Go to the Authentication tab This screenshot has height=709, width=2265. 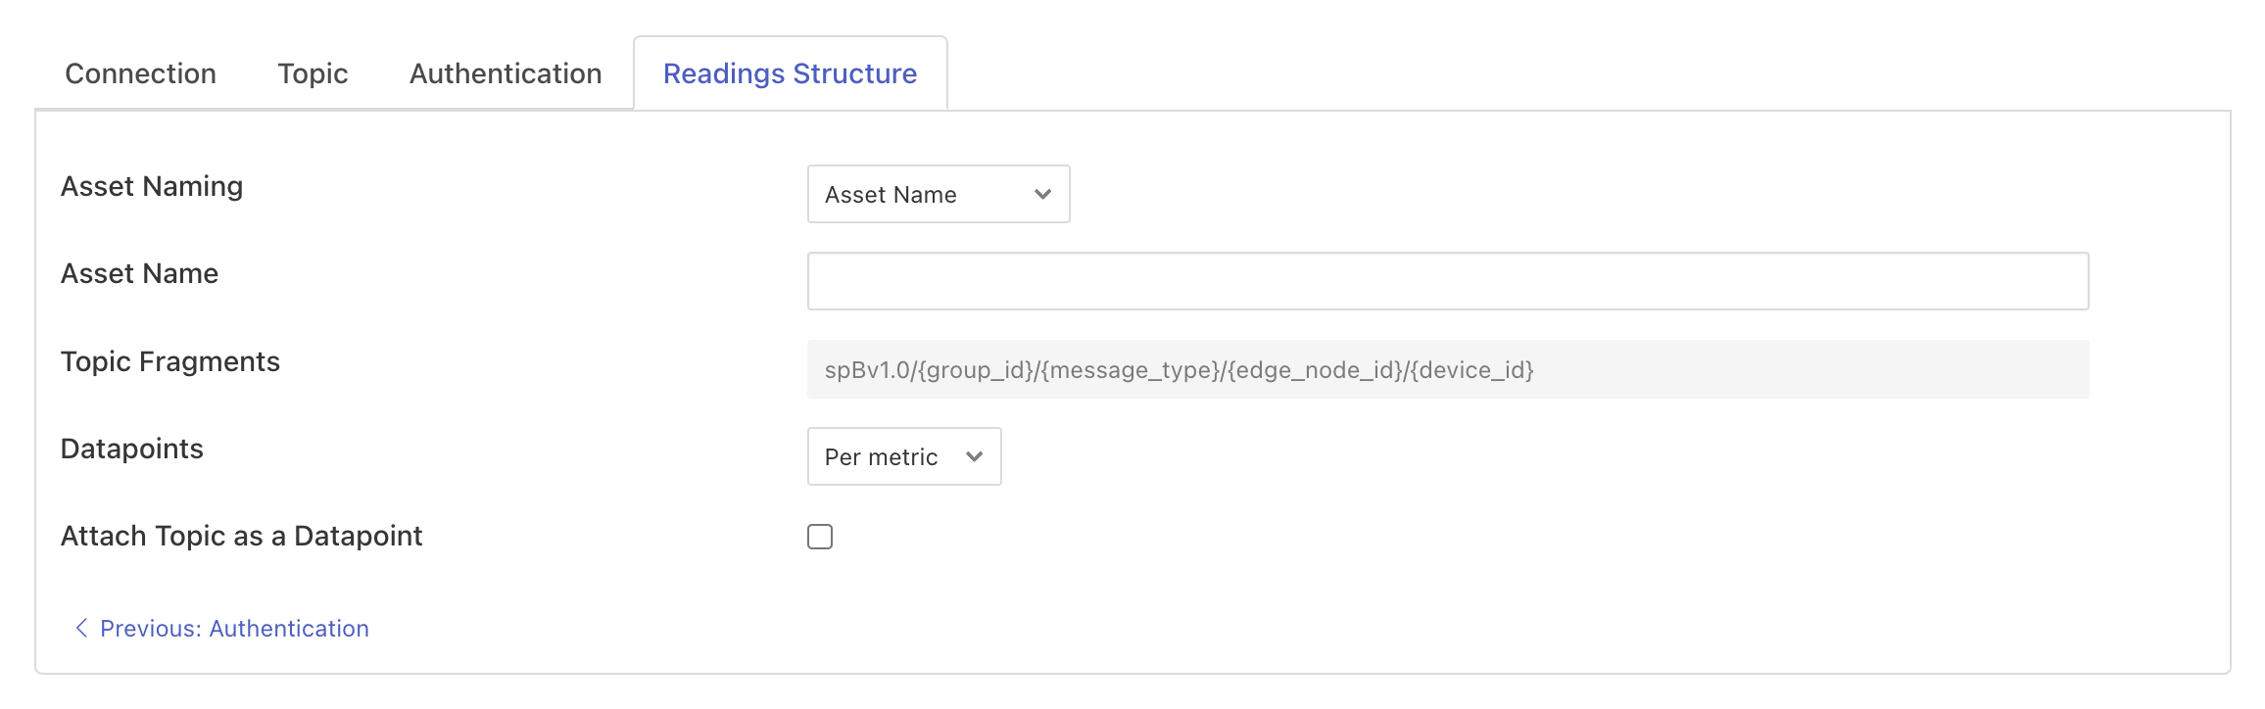506,73
